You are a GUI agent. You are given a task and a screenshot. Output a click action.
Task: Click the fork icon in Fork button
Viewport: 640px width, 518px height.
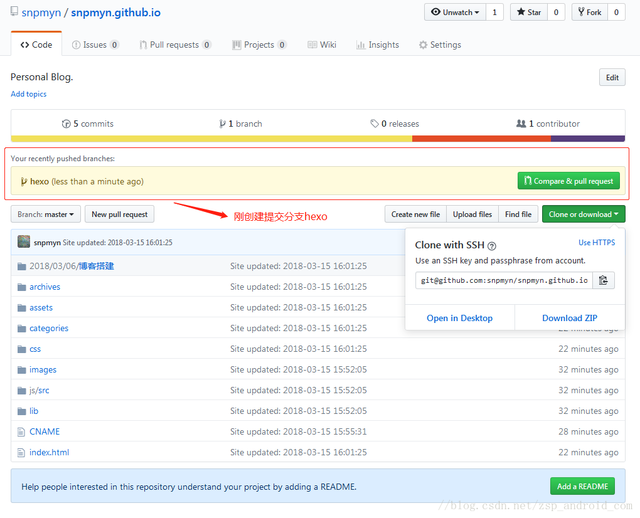581,12
